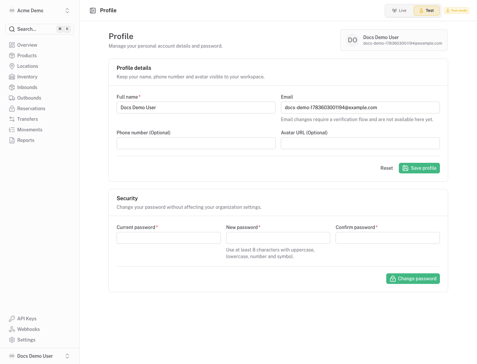Open Transfers via the arrows icon
477x364 pixels.
pos(12,119)
